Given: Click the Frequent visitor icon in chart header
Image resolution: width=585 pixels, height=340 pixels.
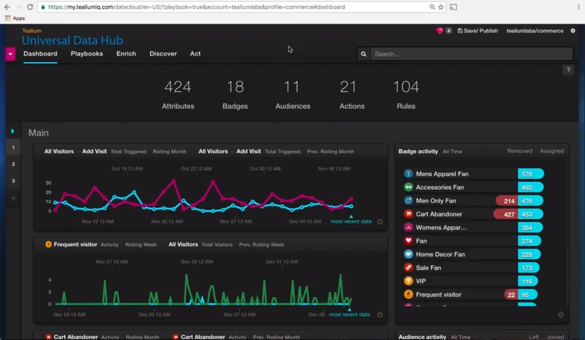Looking at the screenshot, I should [49, 244].
